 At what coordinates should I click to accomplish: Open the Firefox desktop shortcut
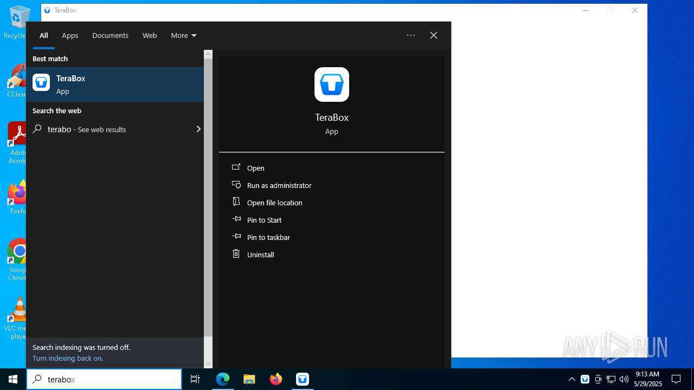[17, 198]
